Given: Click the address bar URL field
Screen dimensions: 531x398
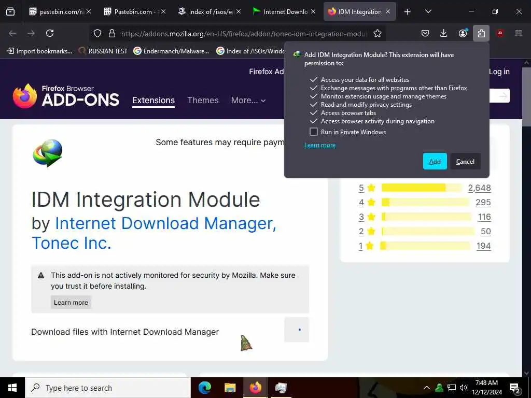Looking at the screenshot, I should [x=244, y=34].
